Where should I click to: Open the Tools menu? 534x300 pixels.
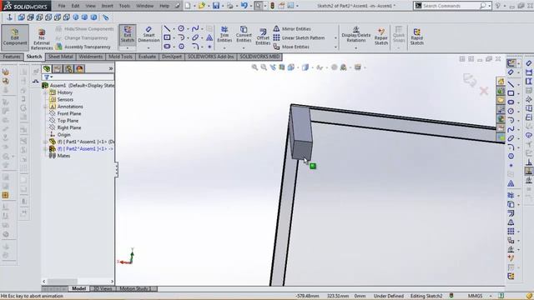[124, 6]
